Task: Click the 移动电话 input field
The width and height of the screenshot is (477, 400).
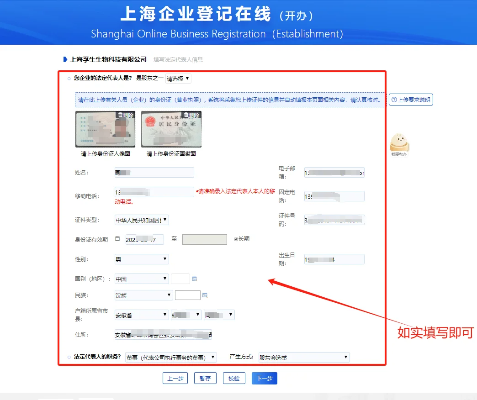Action: click(x=154, y=192)
